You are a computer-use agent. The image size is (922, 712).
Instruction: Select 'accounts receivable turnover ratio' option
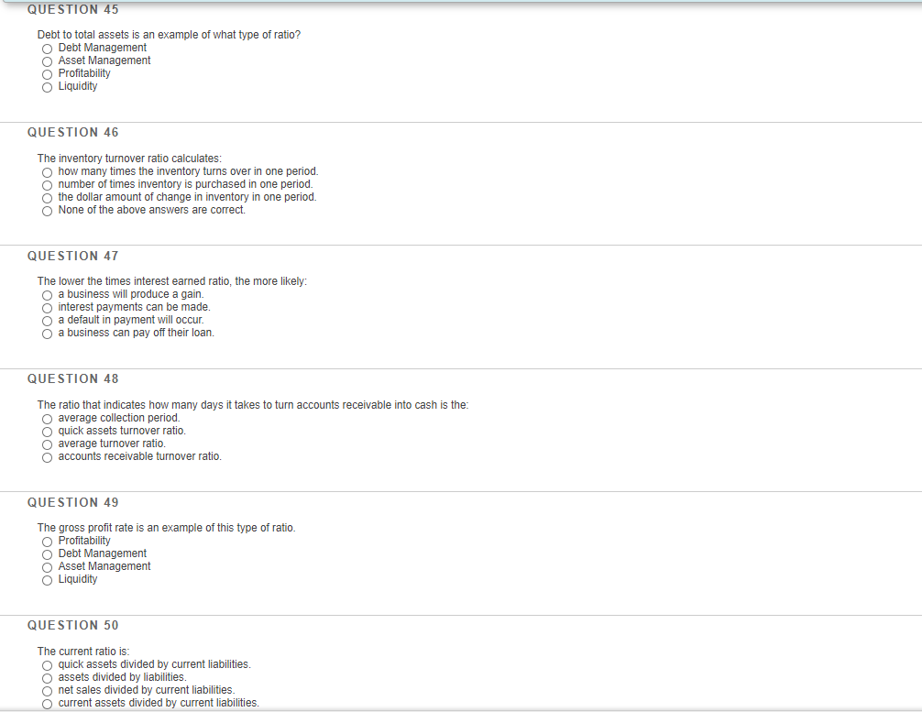(47, 458)
